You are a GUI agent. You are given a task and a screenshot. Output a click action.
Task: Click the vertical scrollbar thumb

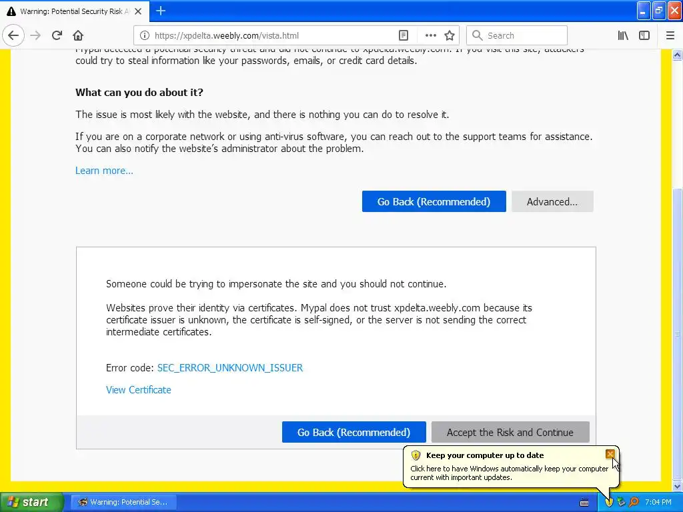677,334
